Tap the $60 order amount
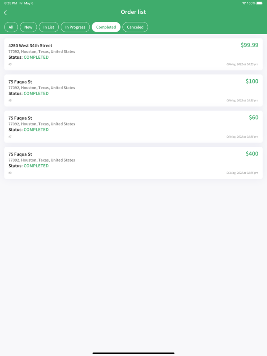Viewport: 267px width, 356px height. point(253,117)
